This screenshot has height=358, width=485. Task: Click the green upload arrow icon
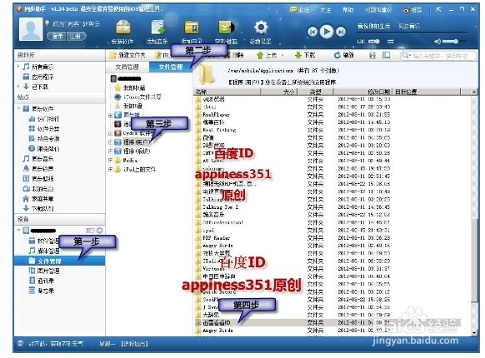point(260,55)
